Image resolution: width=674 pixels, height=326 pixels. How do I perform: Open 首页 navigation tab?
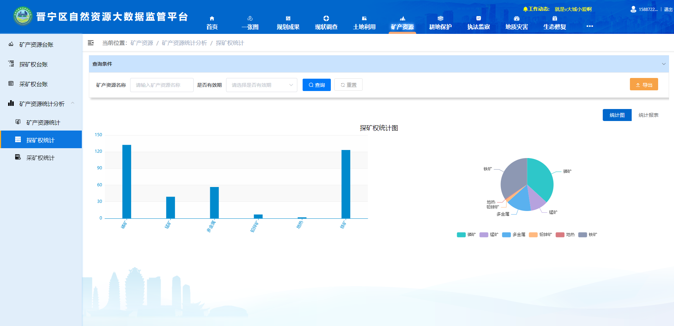(x=212, y=27)
